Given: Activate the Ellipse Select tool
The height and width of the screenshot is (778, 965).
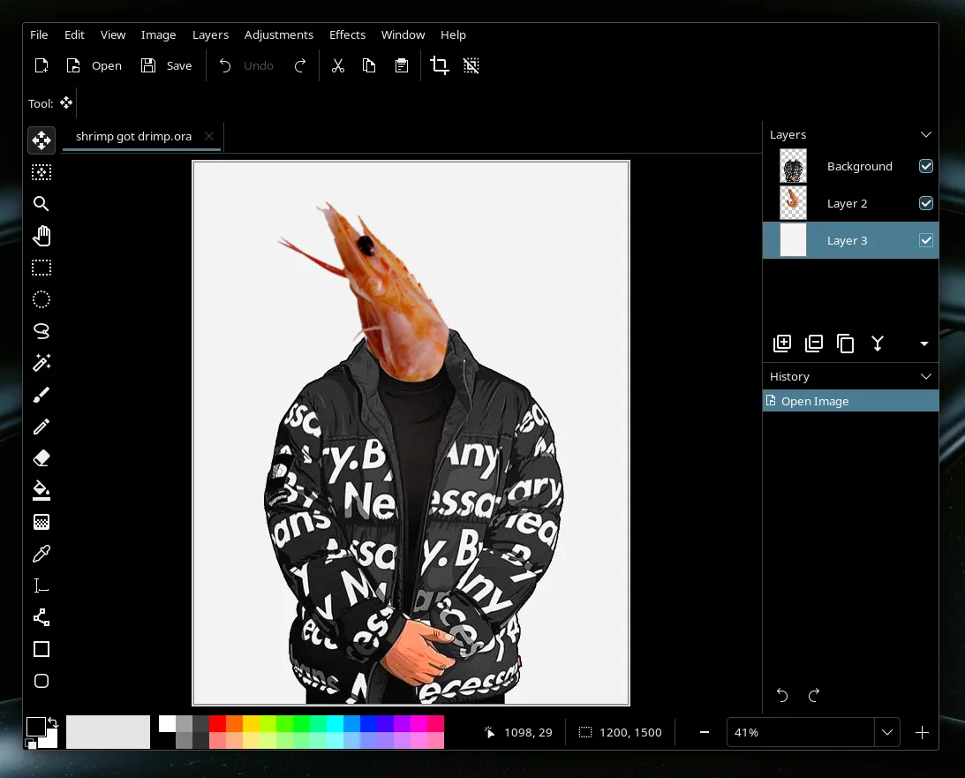Looking at the screenshot, I should coord(41,299).
